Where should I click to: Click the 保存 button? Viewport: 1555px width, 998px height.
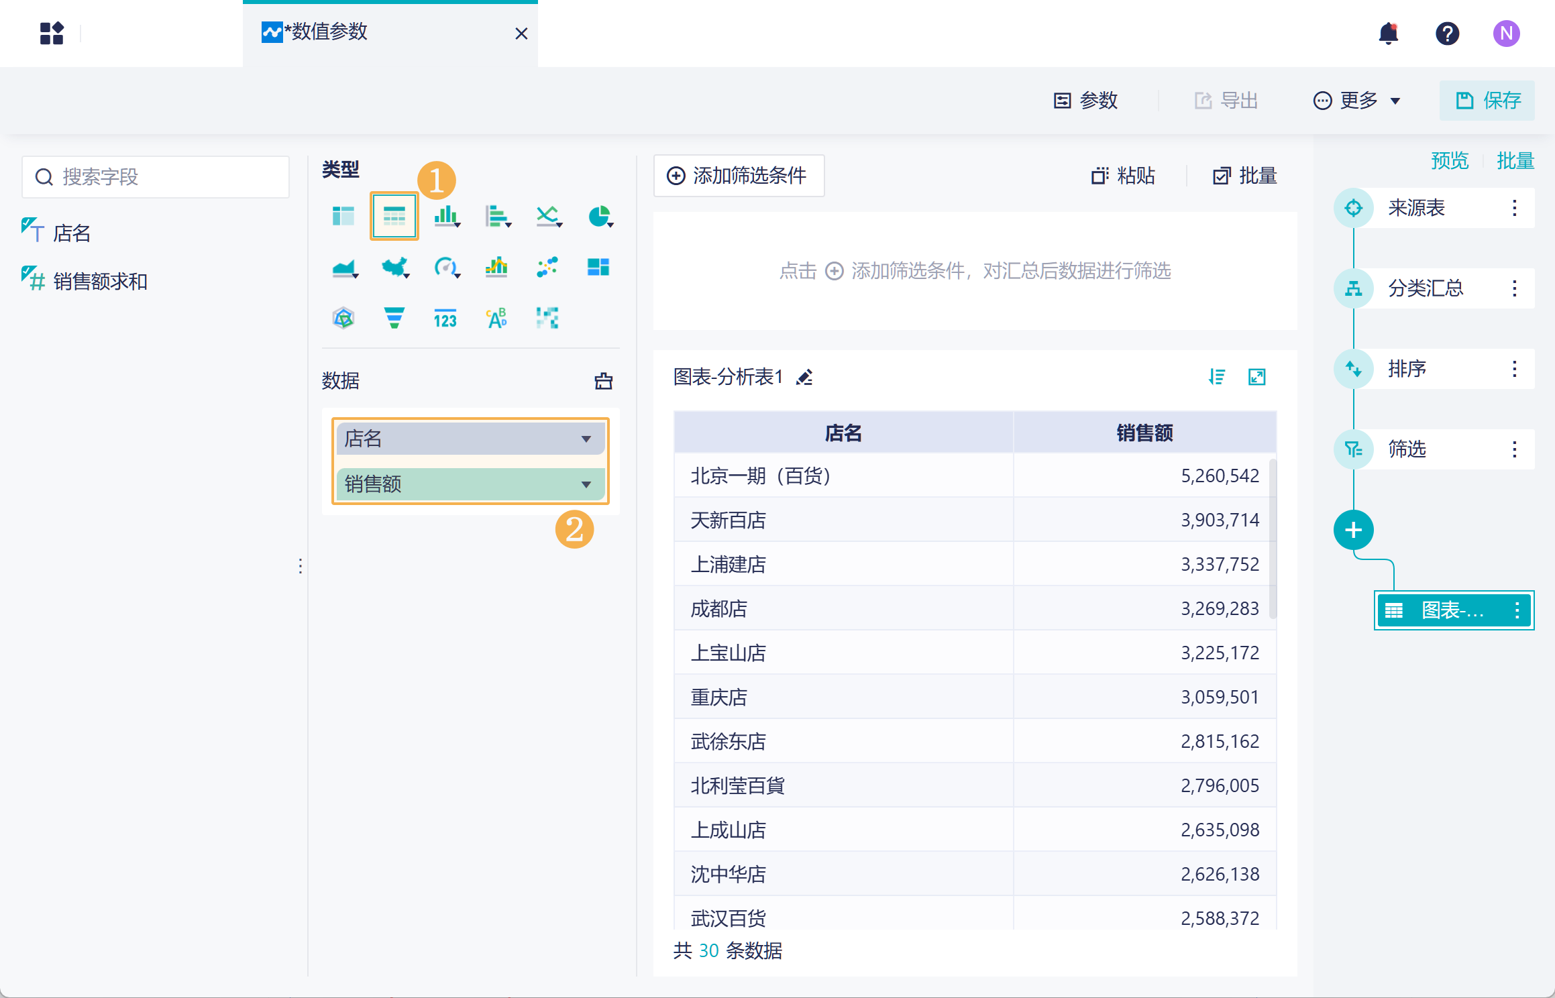click(1487, 101)
